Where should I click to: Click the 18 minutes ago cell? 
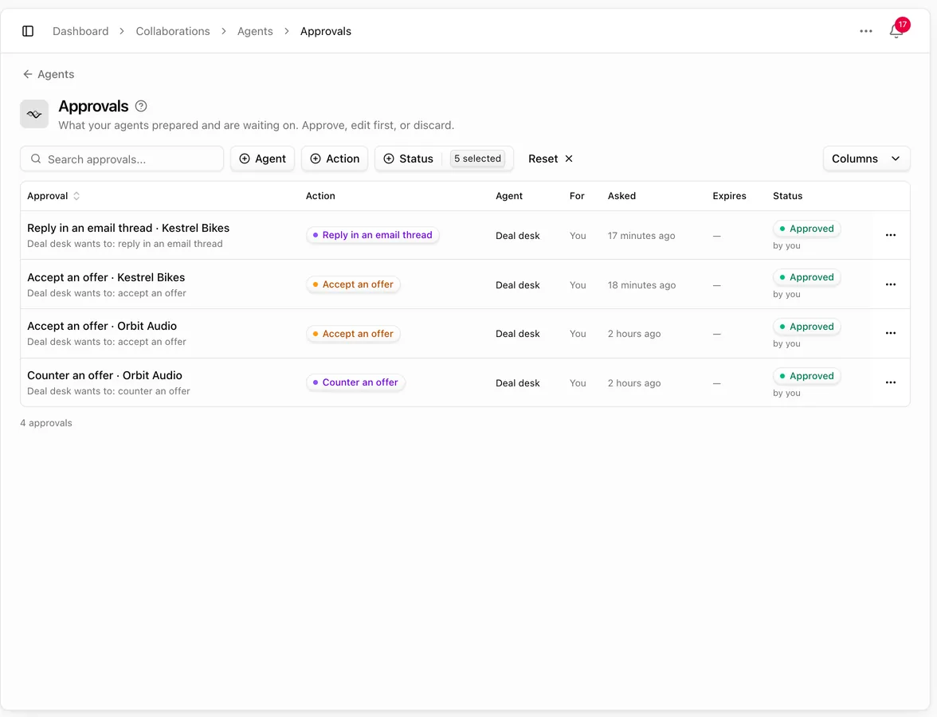642,285
